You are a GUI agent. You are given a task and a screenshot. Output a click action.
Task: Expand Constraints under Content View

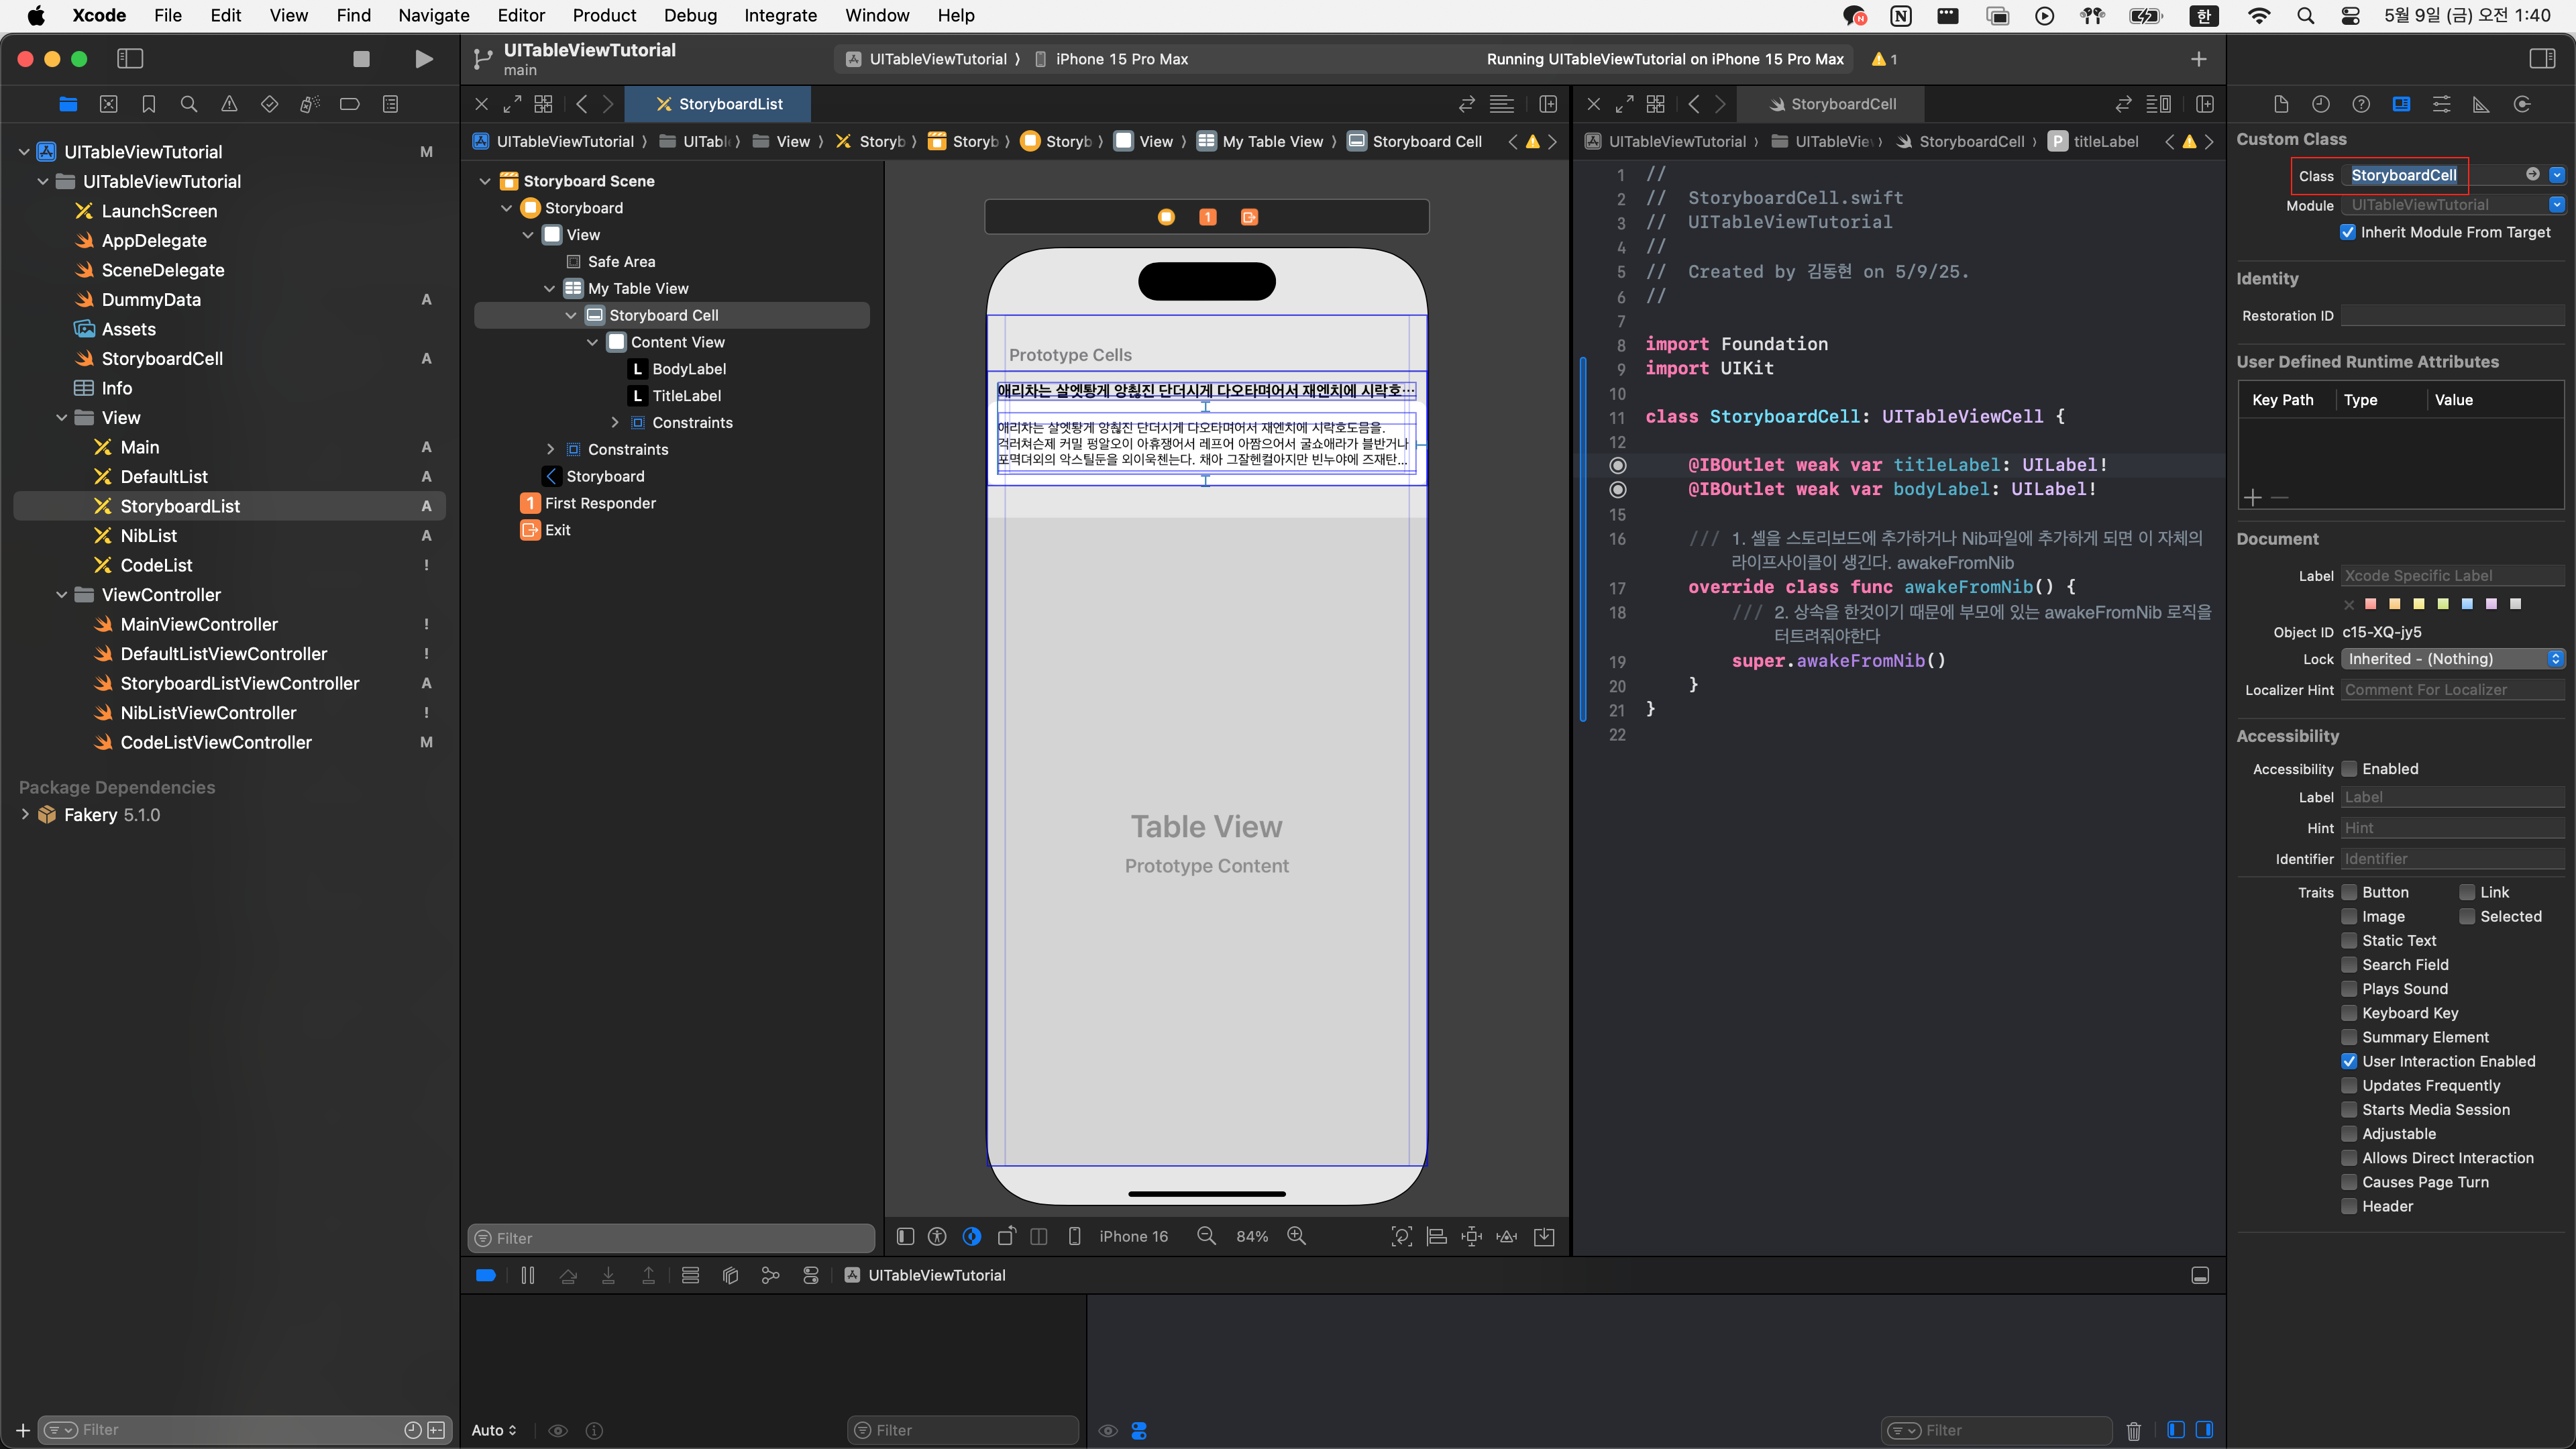point(615,422)
